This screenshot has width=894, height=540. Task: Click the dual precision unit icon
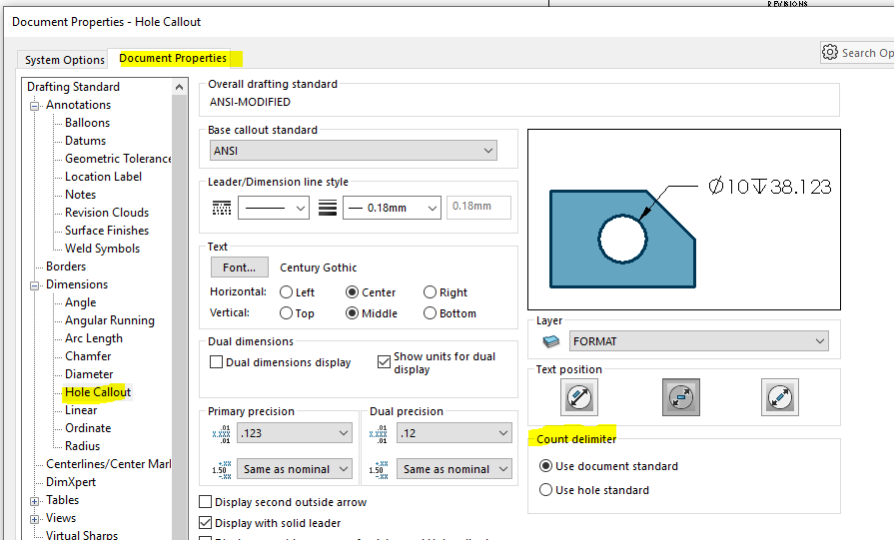click(379, 433)
